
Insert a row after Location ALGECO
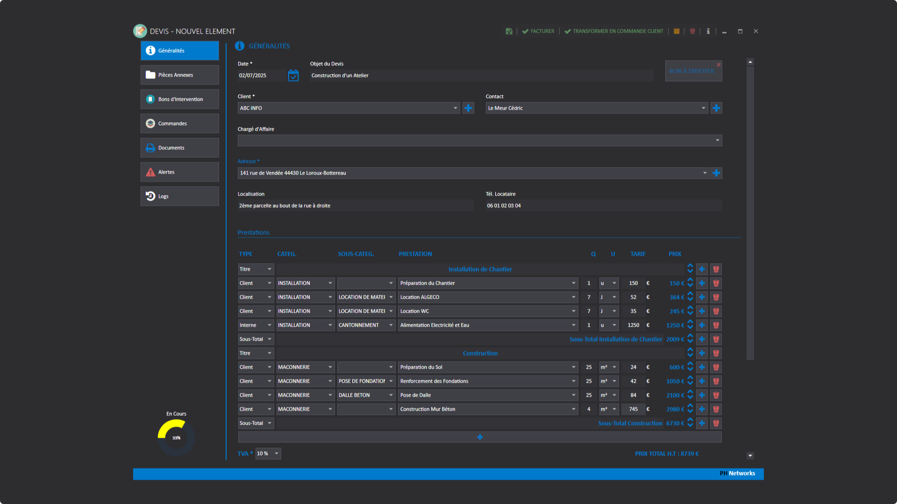tap(702, 297)
